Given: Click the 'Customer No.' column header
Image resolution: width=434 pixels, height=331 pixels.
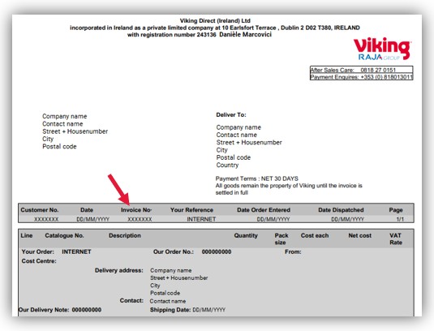Looking at the screenshot, I should coord(40,210).
